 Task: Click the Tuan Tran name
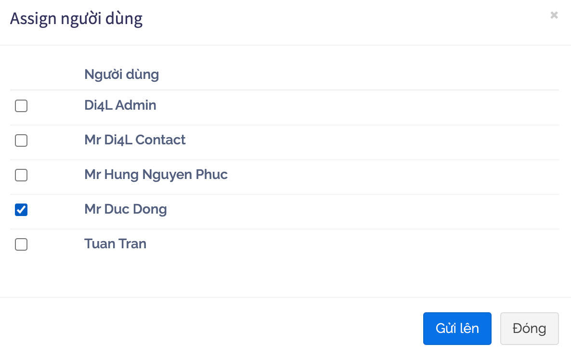click(x=115, y=244)
